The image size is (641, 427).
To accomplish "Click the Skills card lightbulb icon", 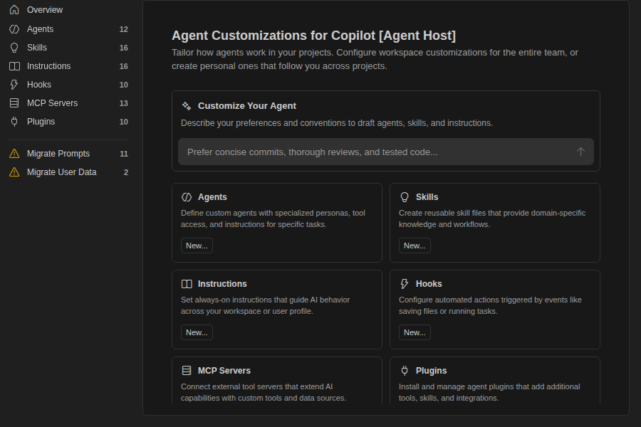I will point(405,197).
